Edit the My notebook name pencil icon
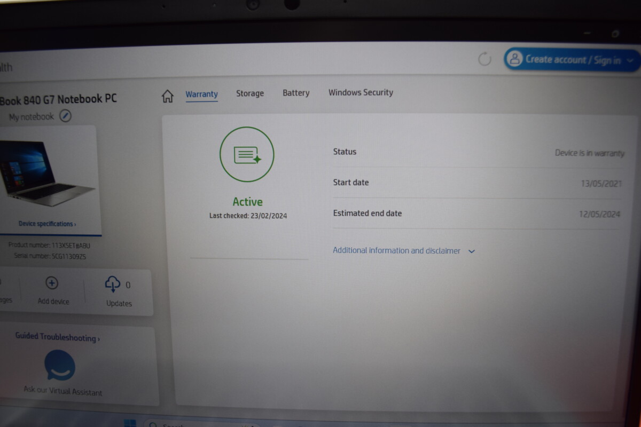The image size is (641, 427). tap(65, 116)
